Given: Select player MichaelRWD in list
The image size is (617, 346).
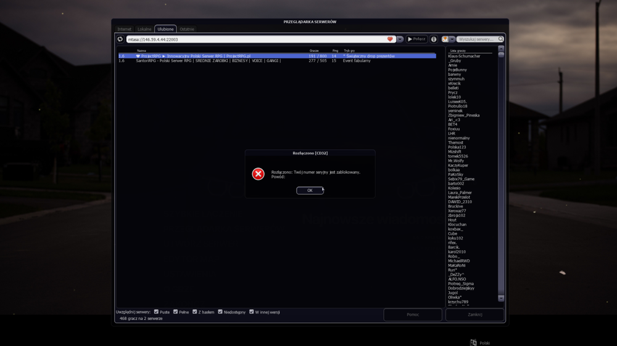Looking at the screenshot, I should pos(459,261).
